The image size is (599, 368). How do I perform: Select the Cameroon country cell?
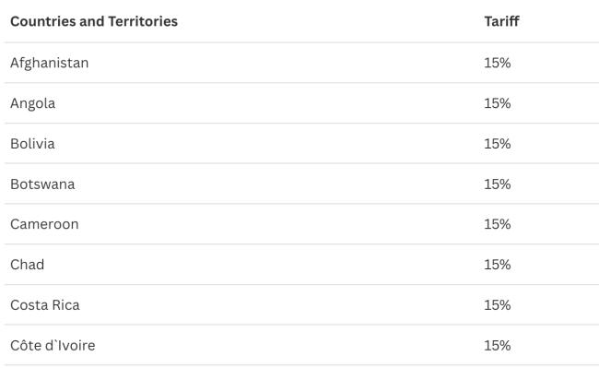[44, 224]
